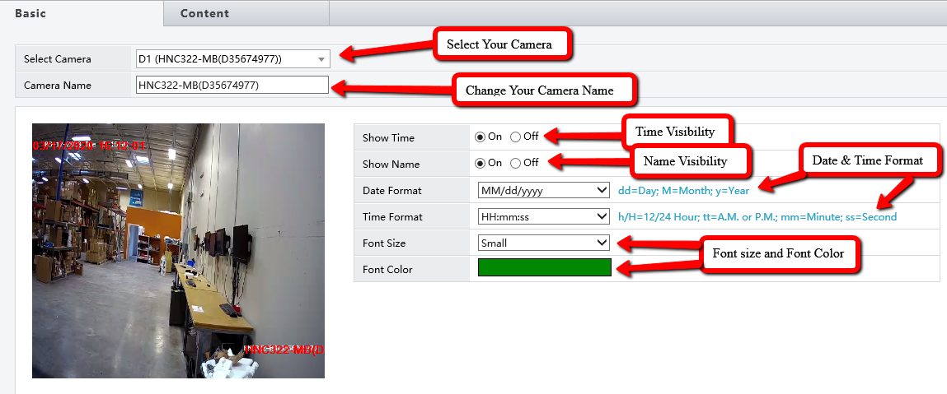The width and height of the screenshot is (947, 394).
Task: Select the red timestamp overlay in preview
Action: [x=89, y=146]
